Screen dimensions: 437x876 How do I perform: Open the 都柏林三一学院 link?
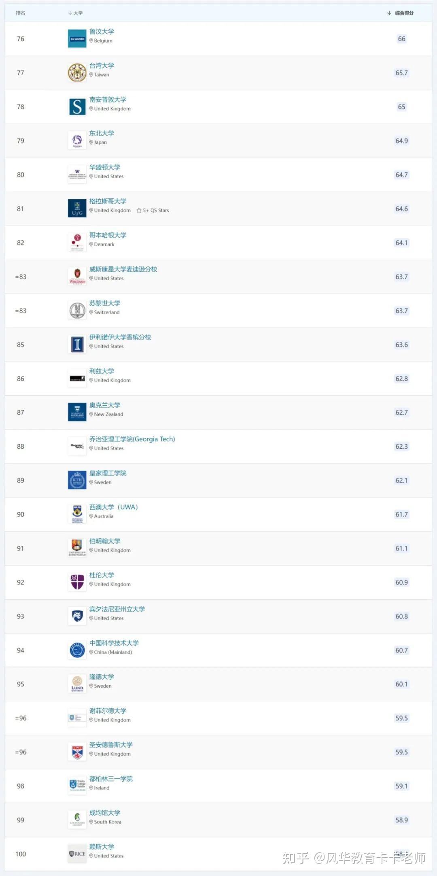[111, 779]
